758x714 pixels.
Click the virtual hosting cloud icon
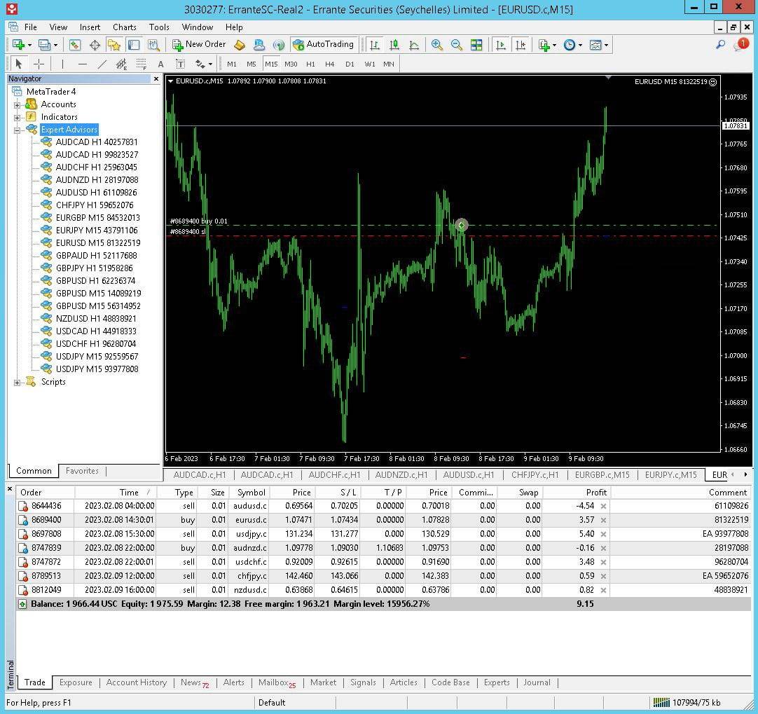[259, 45]
